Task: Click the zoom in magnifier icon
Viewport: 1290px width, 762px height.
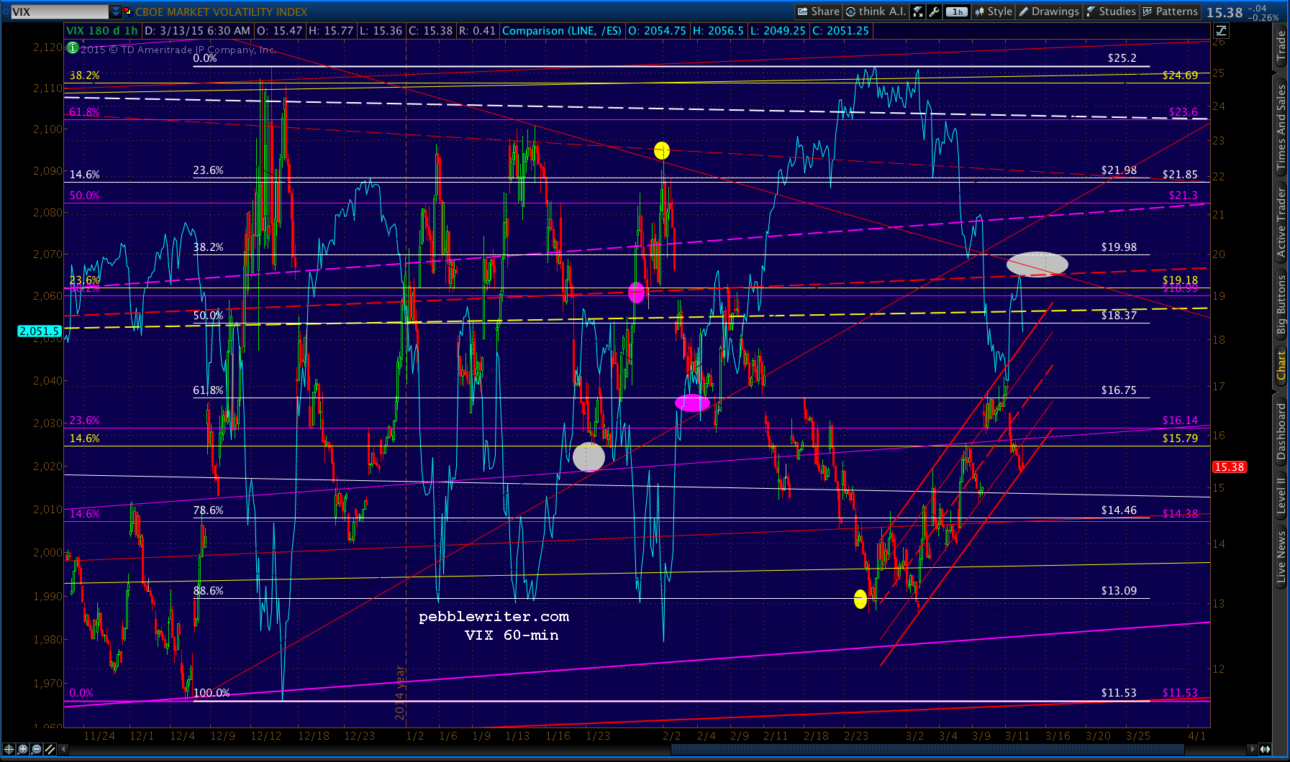Action: [x=23, y=749]
